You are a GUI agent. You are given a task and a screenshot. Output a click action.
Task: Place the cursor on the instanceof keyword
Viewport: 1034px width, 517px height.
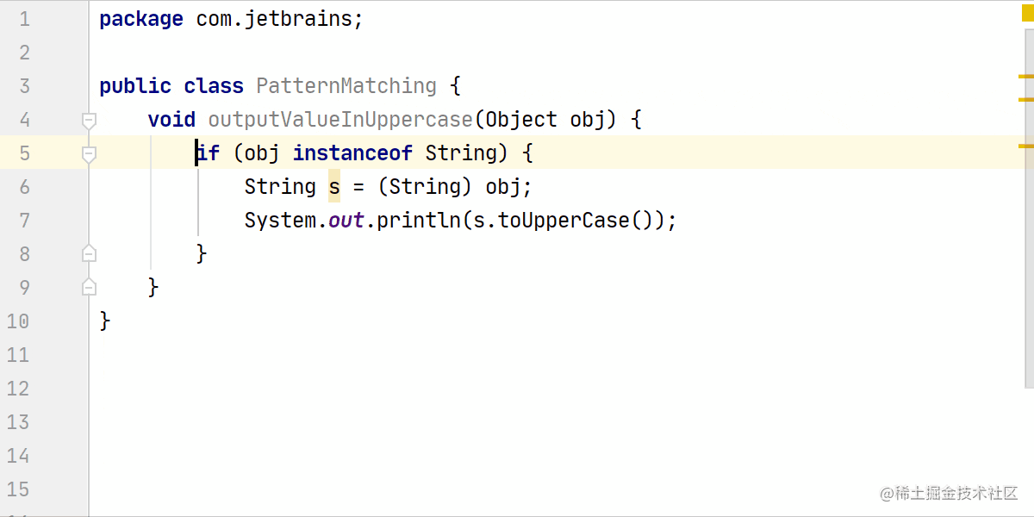352,153
